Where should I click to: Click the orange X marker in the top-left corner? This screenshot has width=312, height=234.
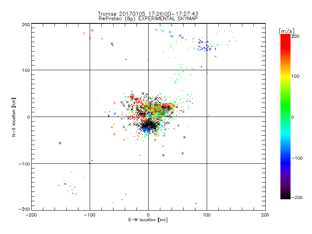[x=84, y=34]
